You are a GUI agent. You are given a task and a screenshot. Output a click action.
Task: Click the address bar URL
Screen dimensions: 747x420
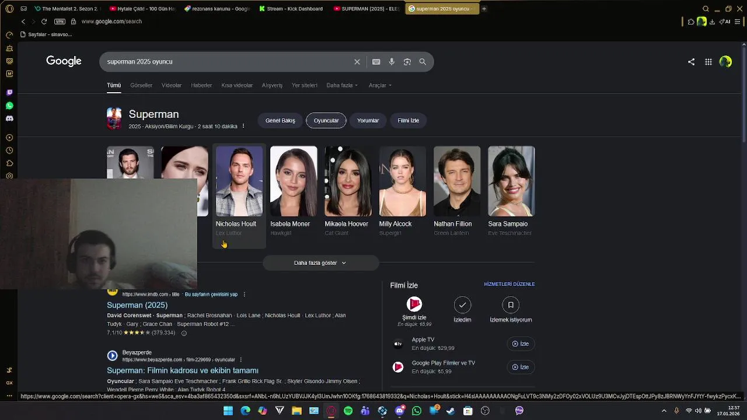coord(111,22)
